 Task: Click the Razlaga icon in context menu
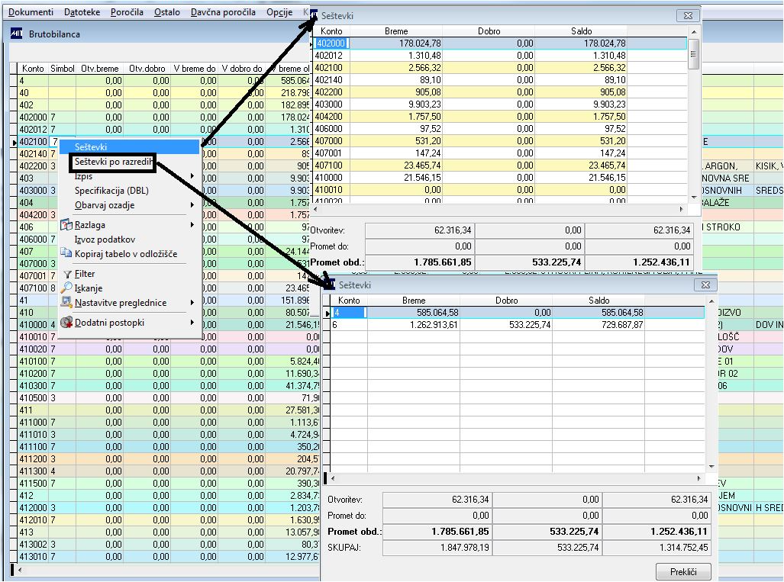click(66, 225)
